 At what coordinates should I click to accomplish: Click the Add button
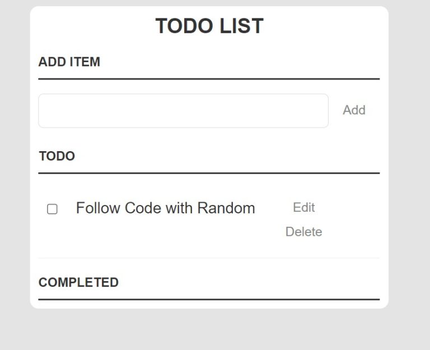[x=354, y=110]
